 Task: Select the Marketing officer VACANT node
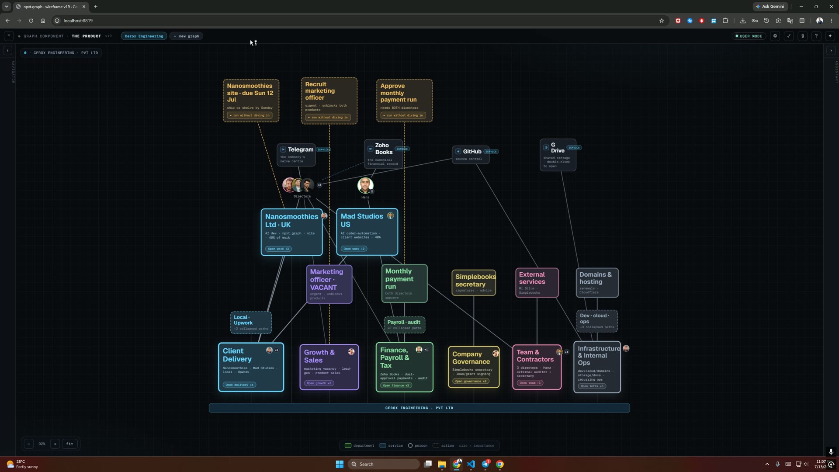coord(329,284)
